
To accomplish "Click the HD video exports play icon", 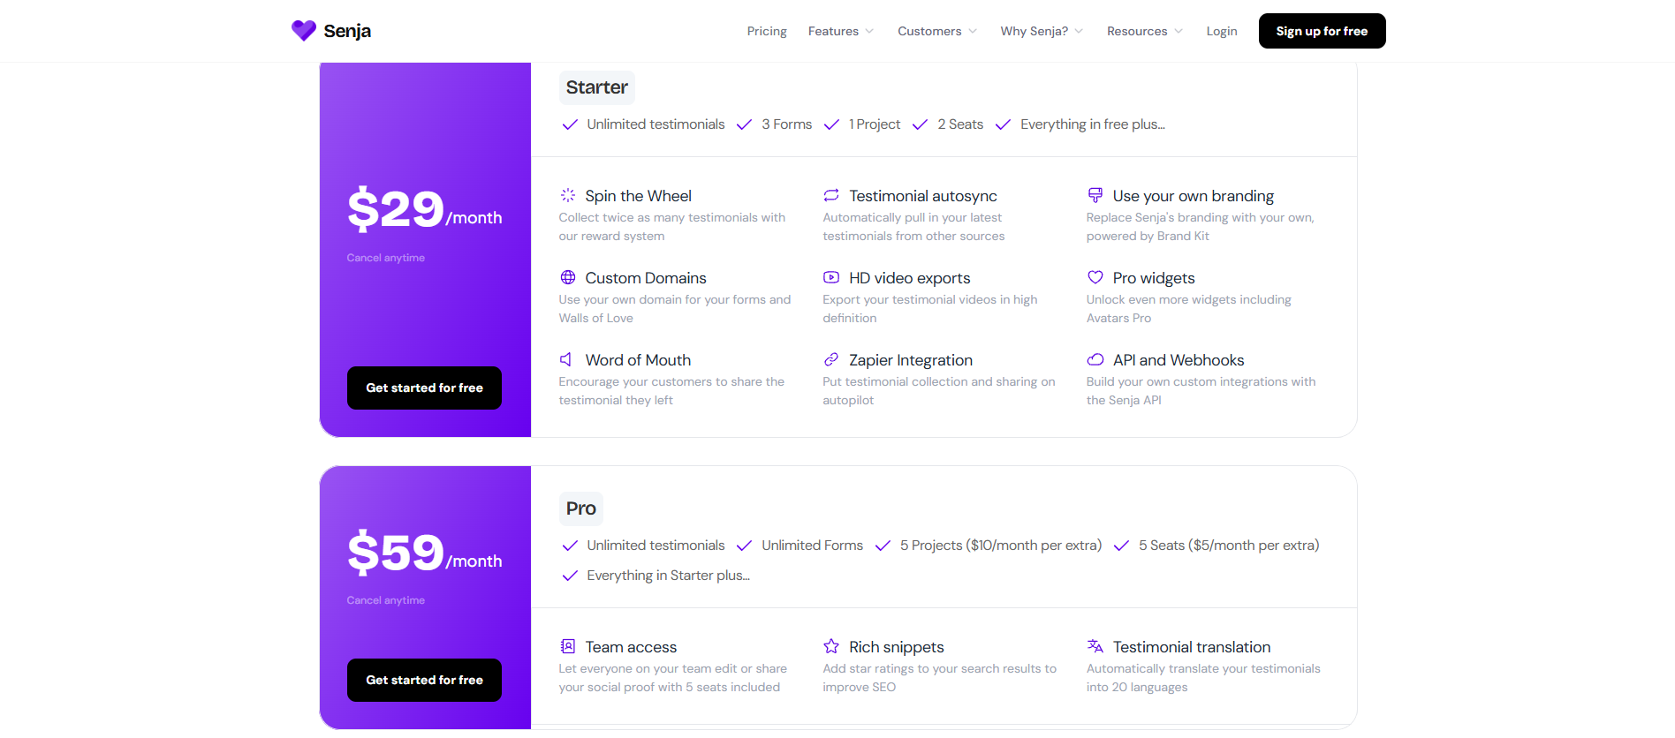I will pyautogui.click(x=831, y=277).
